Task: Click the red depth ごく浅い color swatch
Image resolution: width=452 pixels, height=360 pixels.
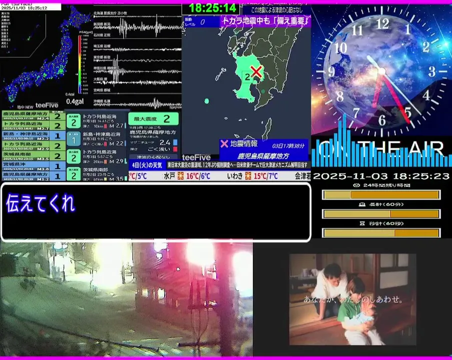Action: click(x=175, y=149)
